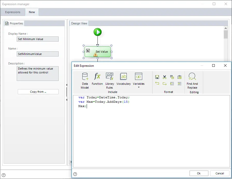Screen dimensions: 232x179
Task: Cut selected code with the scissors icon
Action: 165,77
